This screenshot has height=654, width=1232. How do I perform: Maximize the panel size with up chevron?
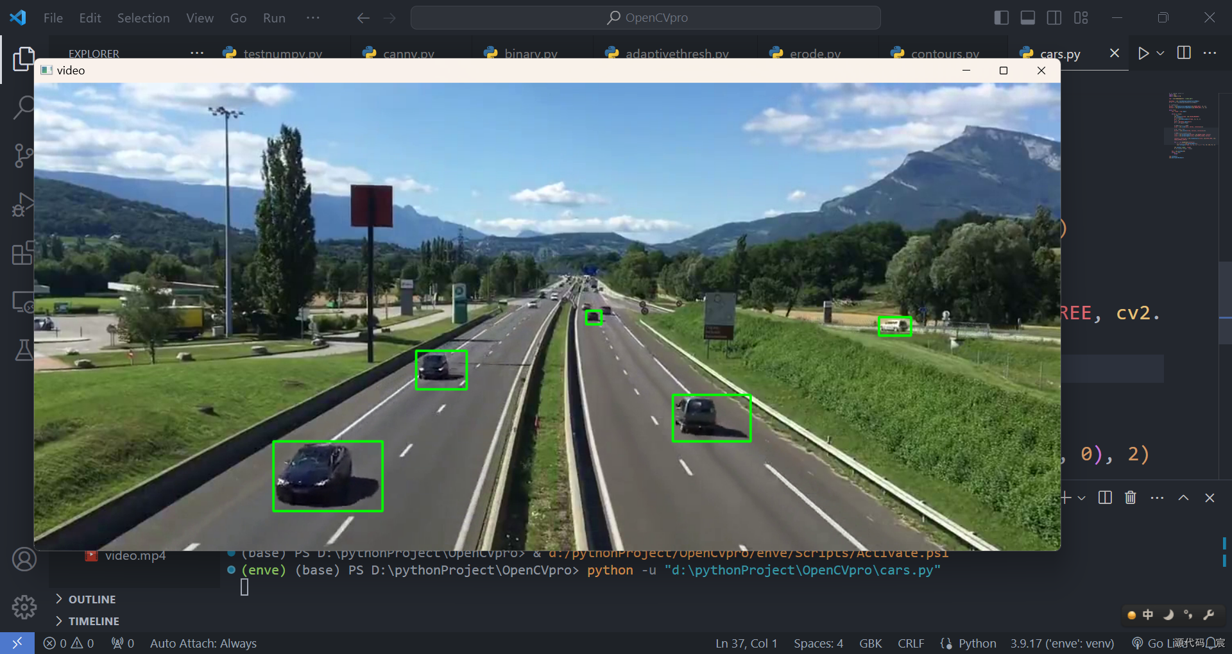pyautogui.click(x=1184, y=498)
